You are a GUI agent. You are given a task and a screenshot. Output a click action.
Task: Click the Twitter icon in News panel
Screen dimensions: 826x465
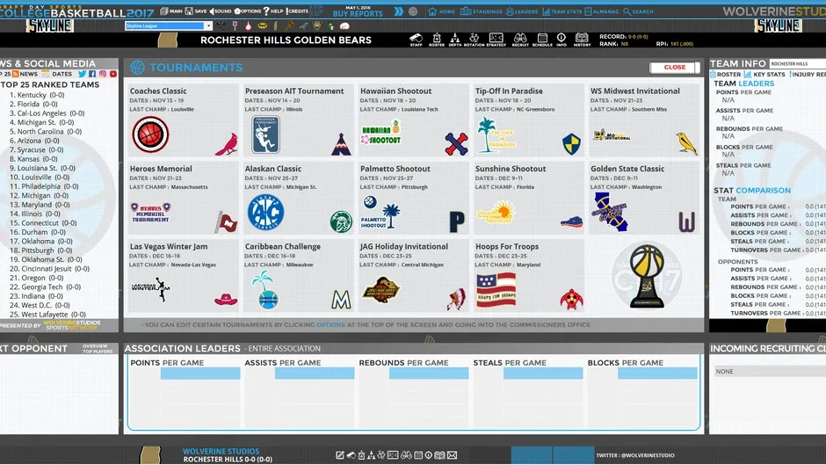(x=83, y=75)
